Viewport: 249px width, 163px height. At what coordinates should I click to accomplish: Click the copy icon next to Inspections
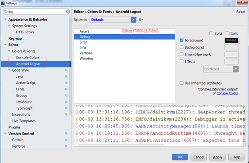[x=66, y=114]
